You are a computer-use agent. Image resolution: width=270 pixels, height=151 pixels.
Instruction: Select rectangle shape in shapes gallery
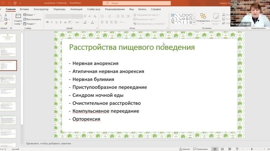pyautogui.click(x=184, y=15)
